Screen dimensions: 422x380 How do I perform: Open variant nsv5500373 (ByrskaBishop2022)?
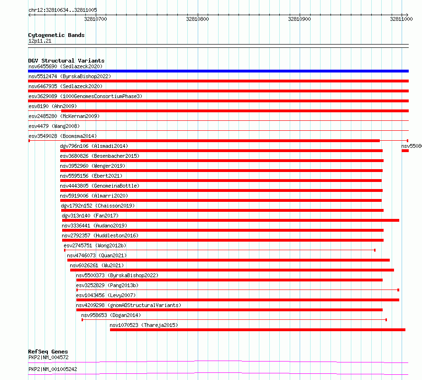point(117,275)
